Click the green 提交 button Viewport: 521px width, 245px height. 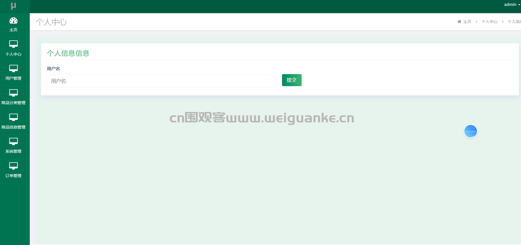(292, 80)
